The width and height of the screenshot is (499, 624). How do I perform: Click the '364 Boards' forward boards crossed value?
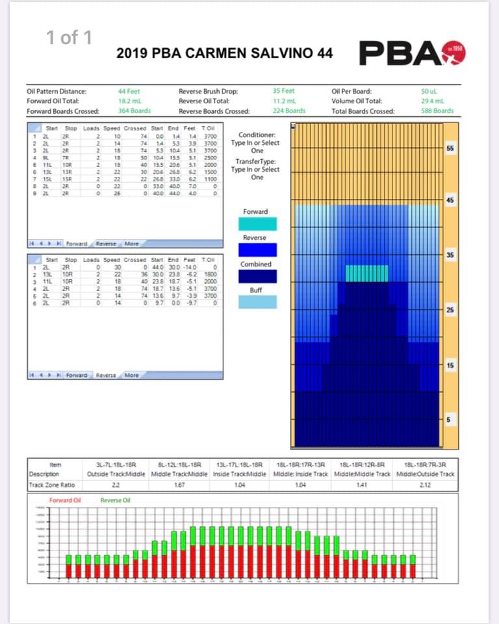134,110
